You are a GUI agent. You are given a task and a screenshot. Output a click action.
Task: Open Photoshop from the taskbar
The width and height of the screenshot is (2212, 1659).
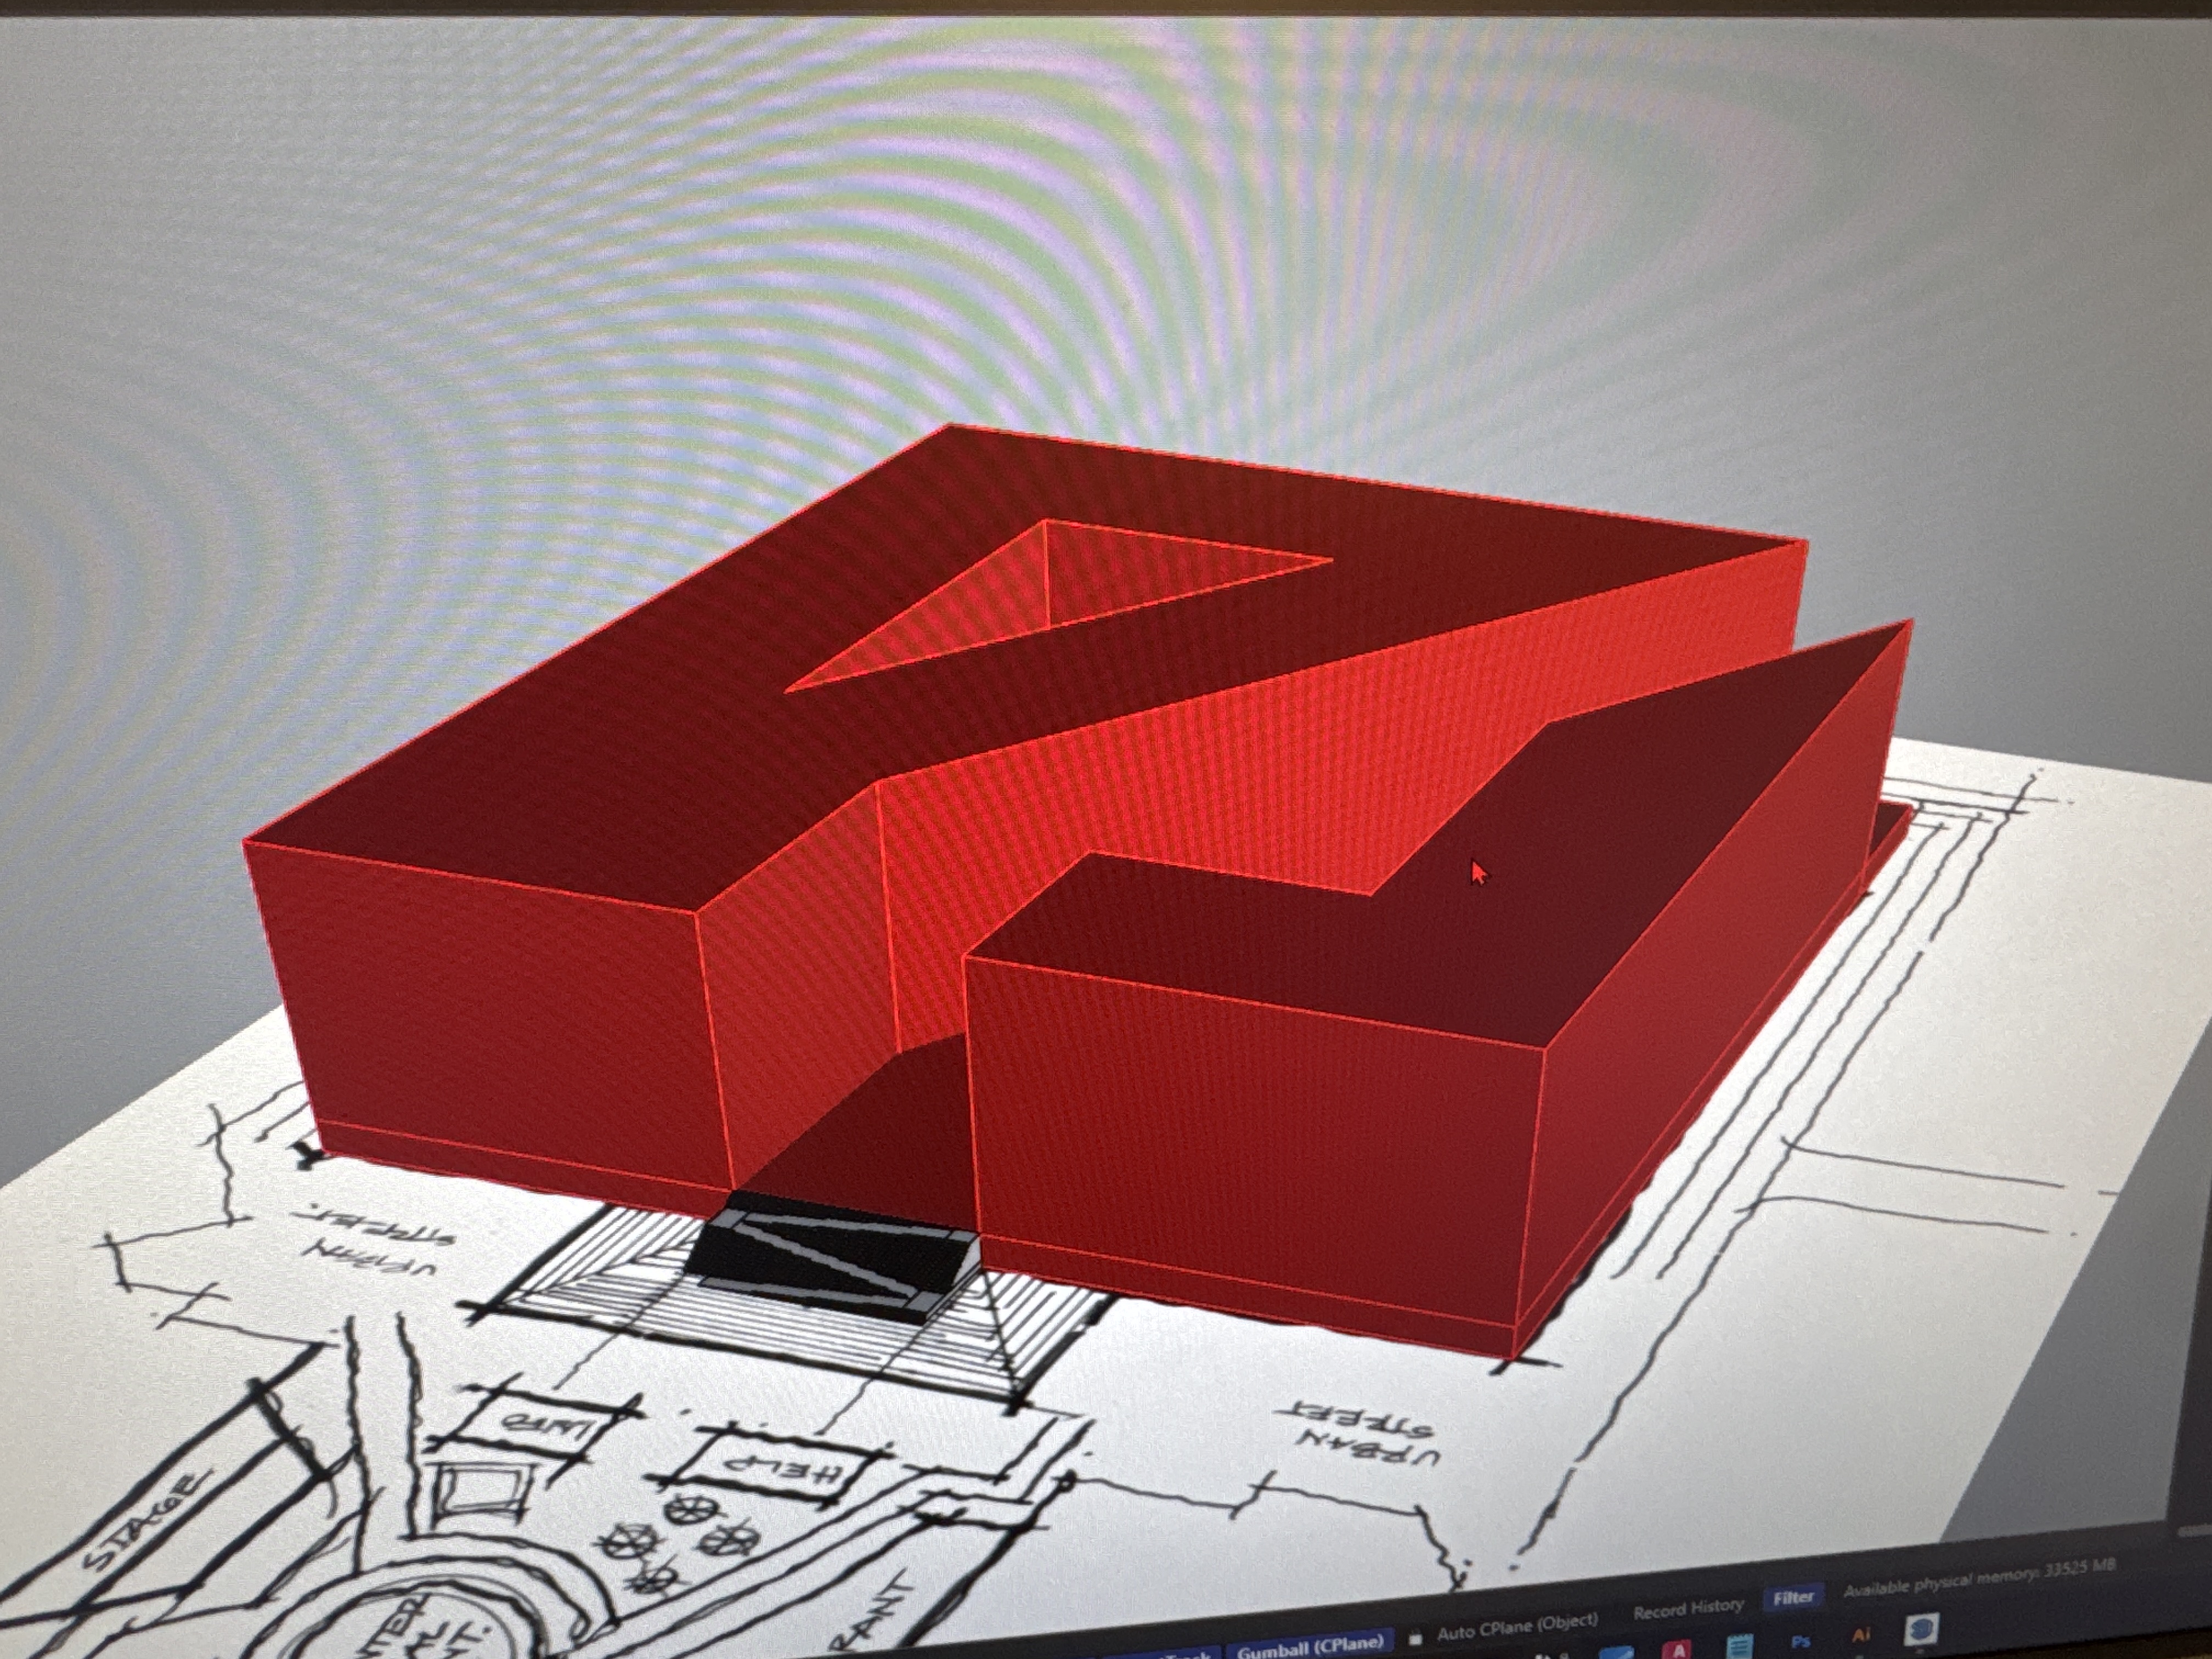tap(1800, 1641)
